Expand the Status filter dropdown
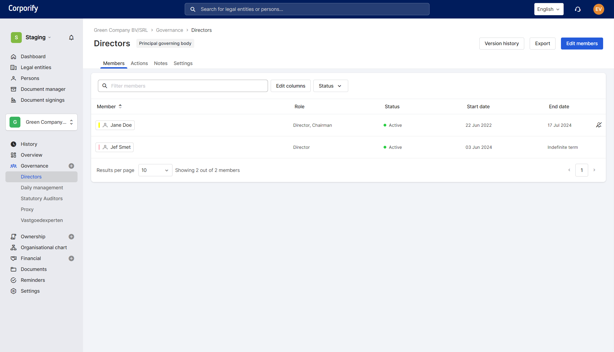 330,86
